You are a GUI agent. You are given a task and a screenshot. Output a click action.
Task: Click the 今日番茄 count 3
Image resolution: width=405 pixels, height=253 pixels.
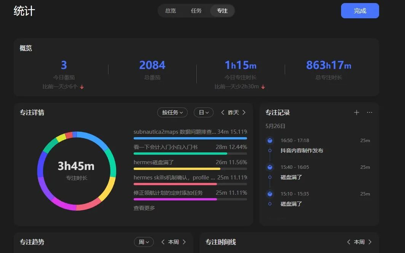[64, 65]
